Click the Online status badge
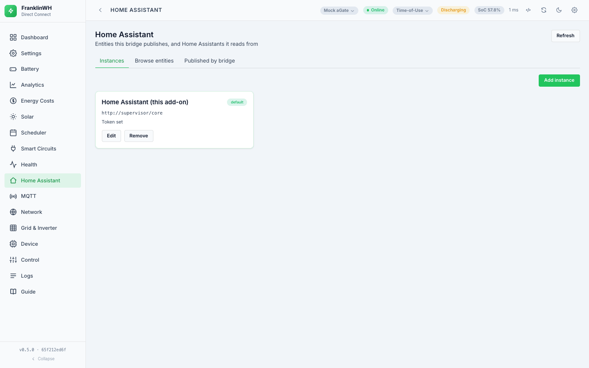The image size is (589, 368). [375, 10]
